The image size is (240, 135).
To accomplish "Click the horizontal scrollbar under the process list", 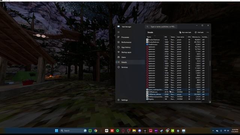I will pos(174,102).
